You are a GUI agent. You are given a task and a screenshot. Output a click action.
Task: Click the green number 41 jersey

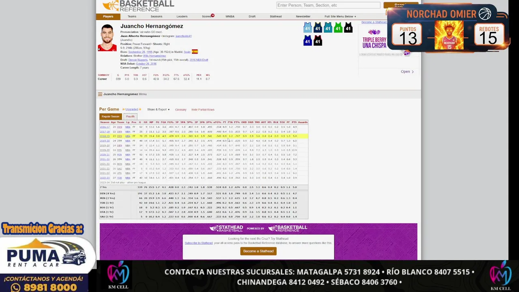pyautogui.click(x=338, y=28)
